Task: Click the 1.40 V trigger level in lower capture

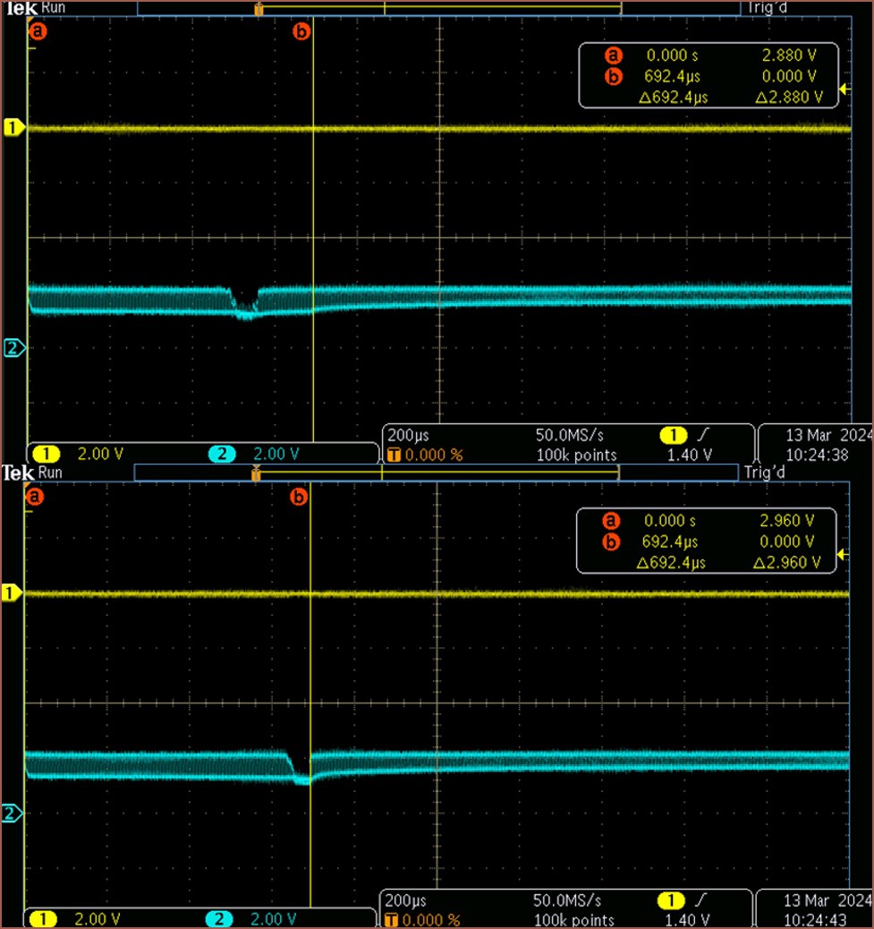Action: [688, 919]
